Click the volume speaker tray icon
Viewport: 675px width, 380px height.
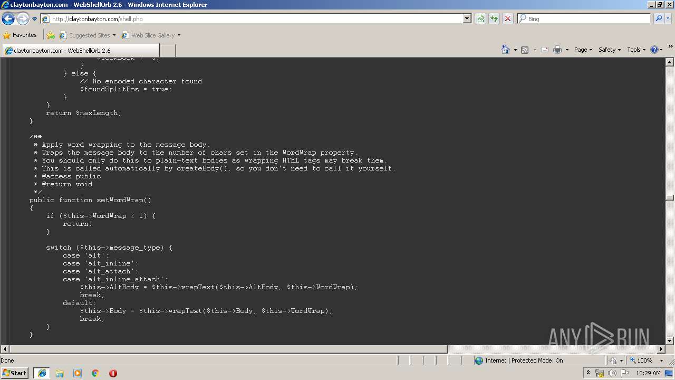[612, 373]
